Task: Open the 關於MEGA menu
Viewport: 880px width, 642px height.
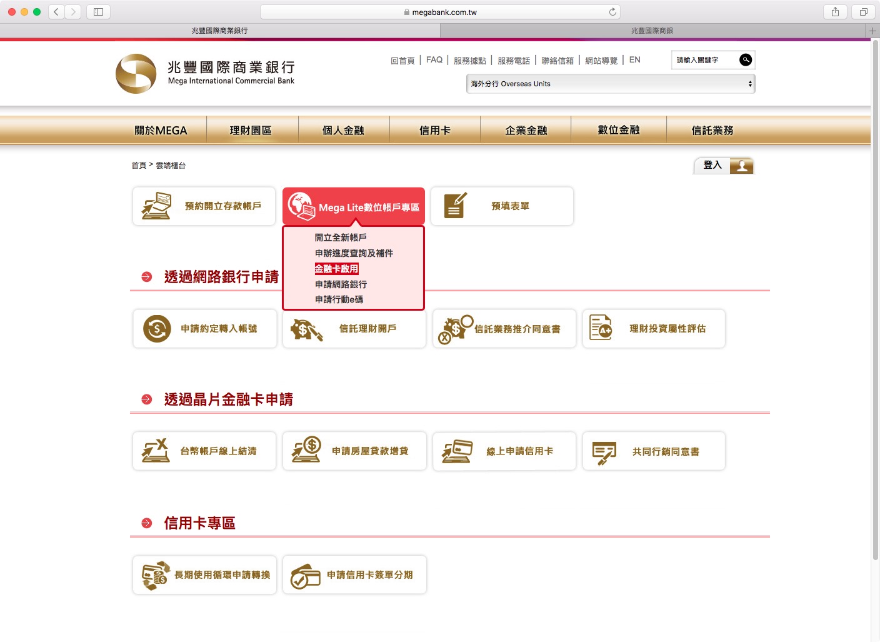Action: click(161, 130)
